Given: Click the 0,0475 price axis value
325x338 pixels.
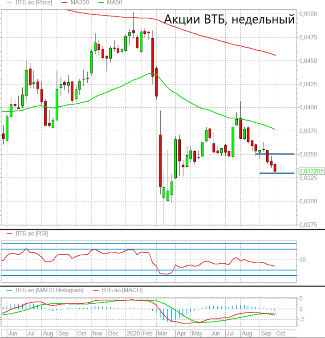Looking at the screenshot, I should pos(308,37).
